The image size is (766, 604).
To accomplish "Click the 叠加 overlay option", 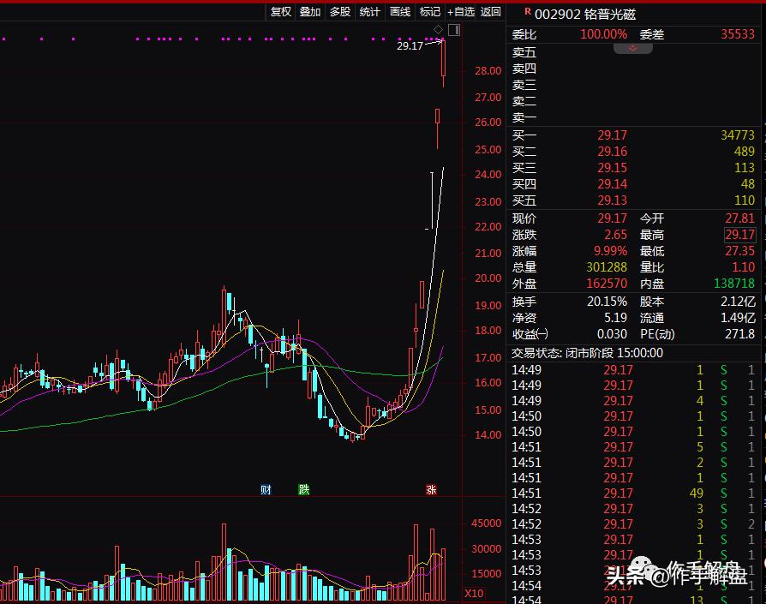I will [x=310, y=13].
